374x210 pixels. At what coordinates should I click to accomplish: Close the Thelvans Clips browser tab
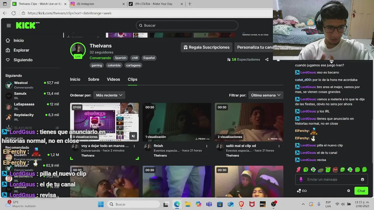tap(65, 4)
